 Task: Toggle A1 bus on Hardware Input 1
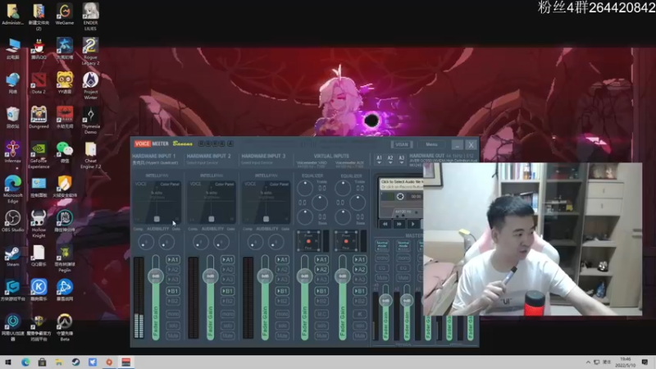pyautogui.click(x=173, y=259)
